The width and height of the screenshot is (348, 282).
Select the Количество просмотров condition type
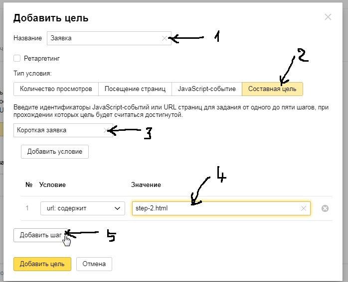[56, 89]
